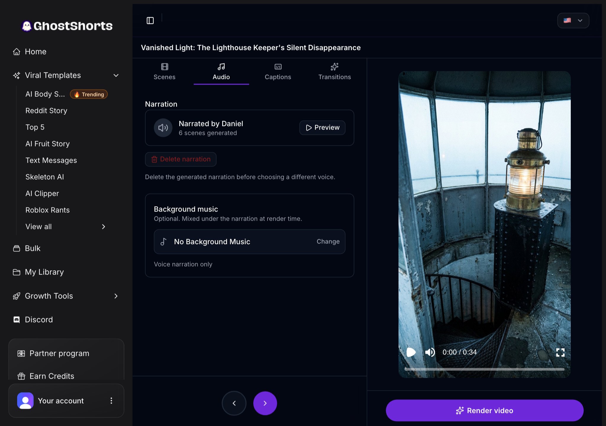Screen dimensions: 606x426
Task: Click the narration speaker icon
Action: (x=163, y=128)
